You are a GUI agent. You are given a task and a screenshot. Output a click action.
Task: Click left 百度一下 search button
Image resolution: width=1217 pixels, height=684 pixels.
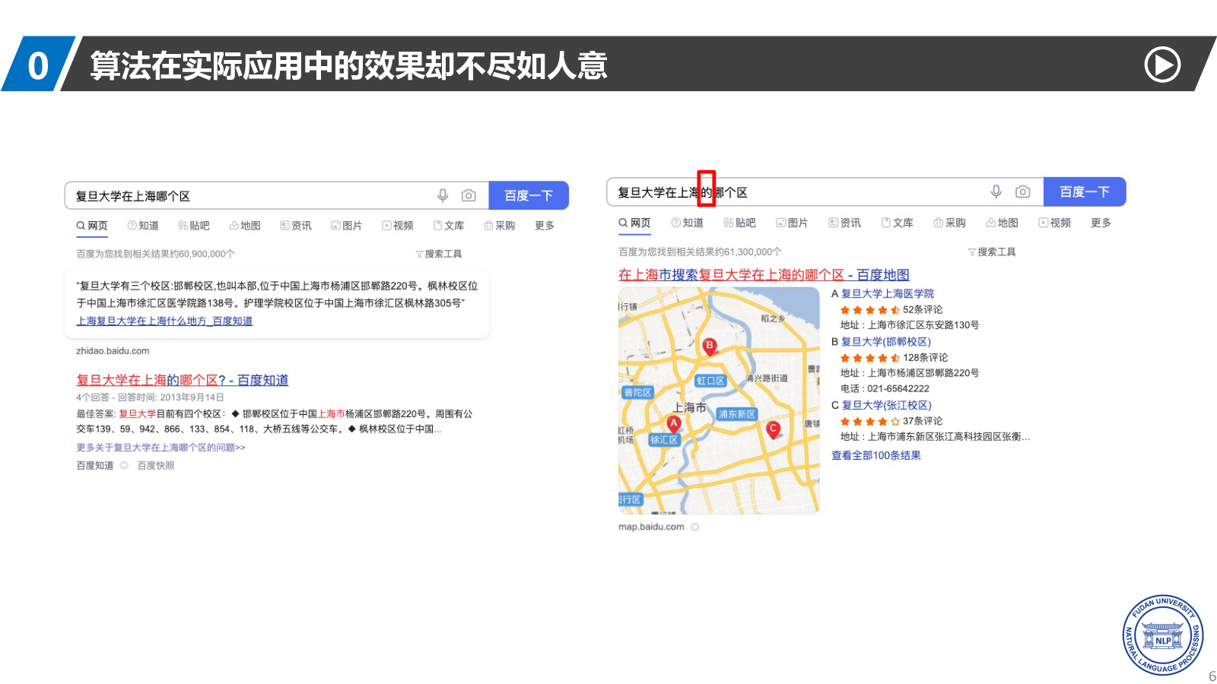(x=529, y=195)
